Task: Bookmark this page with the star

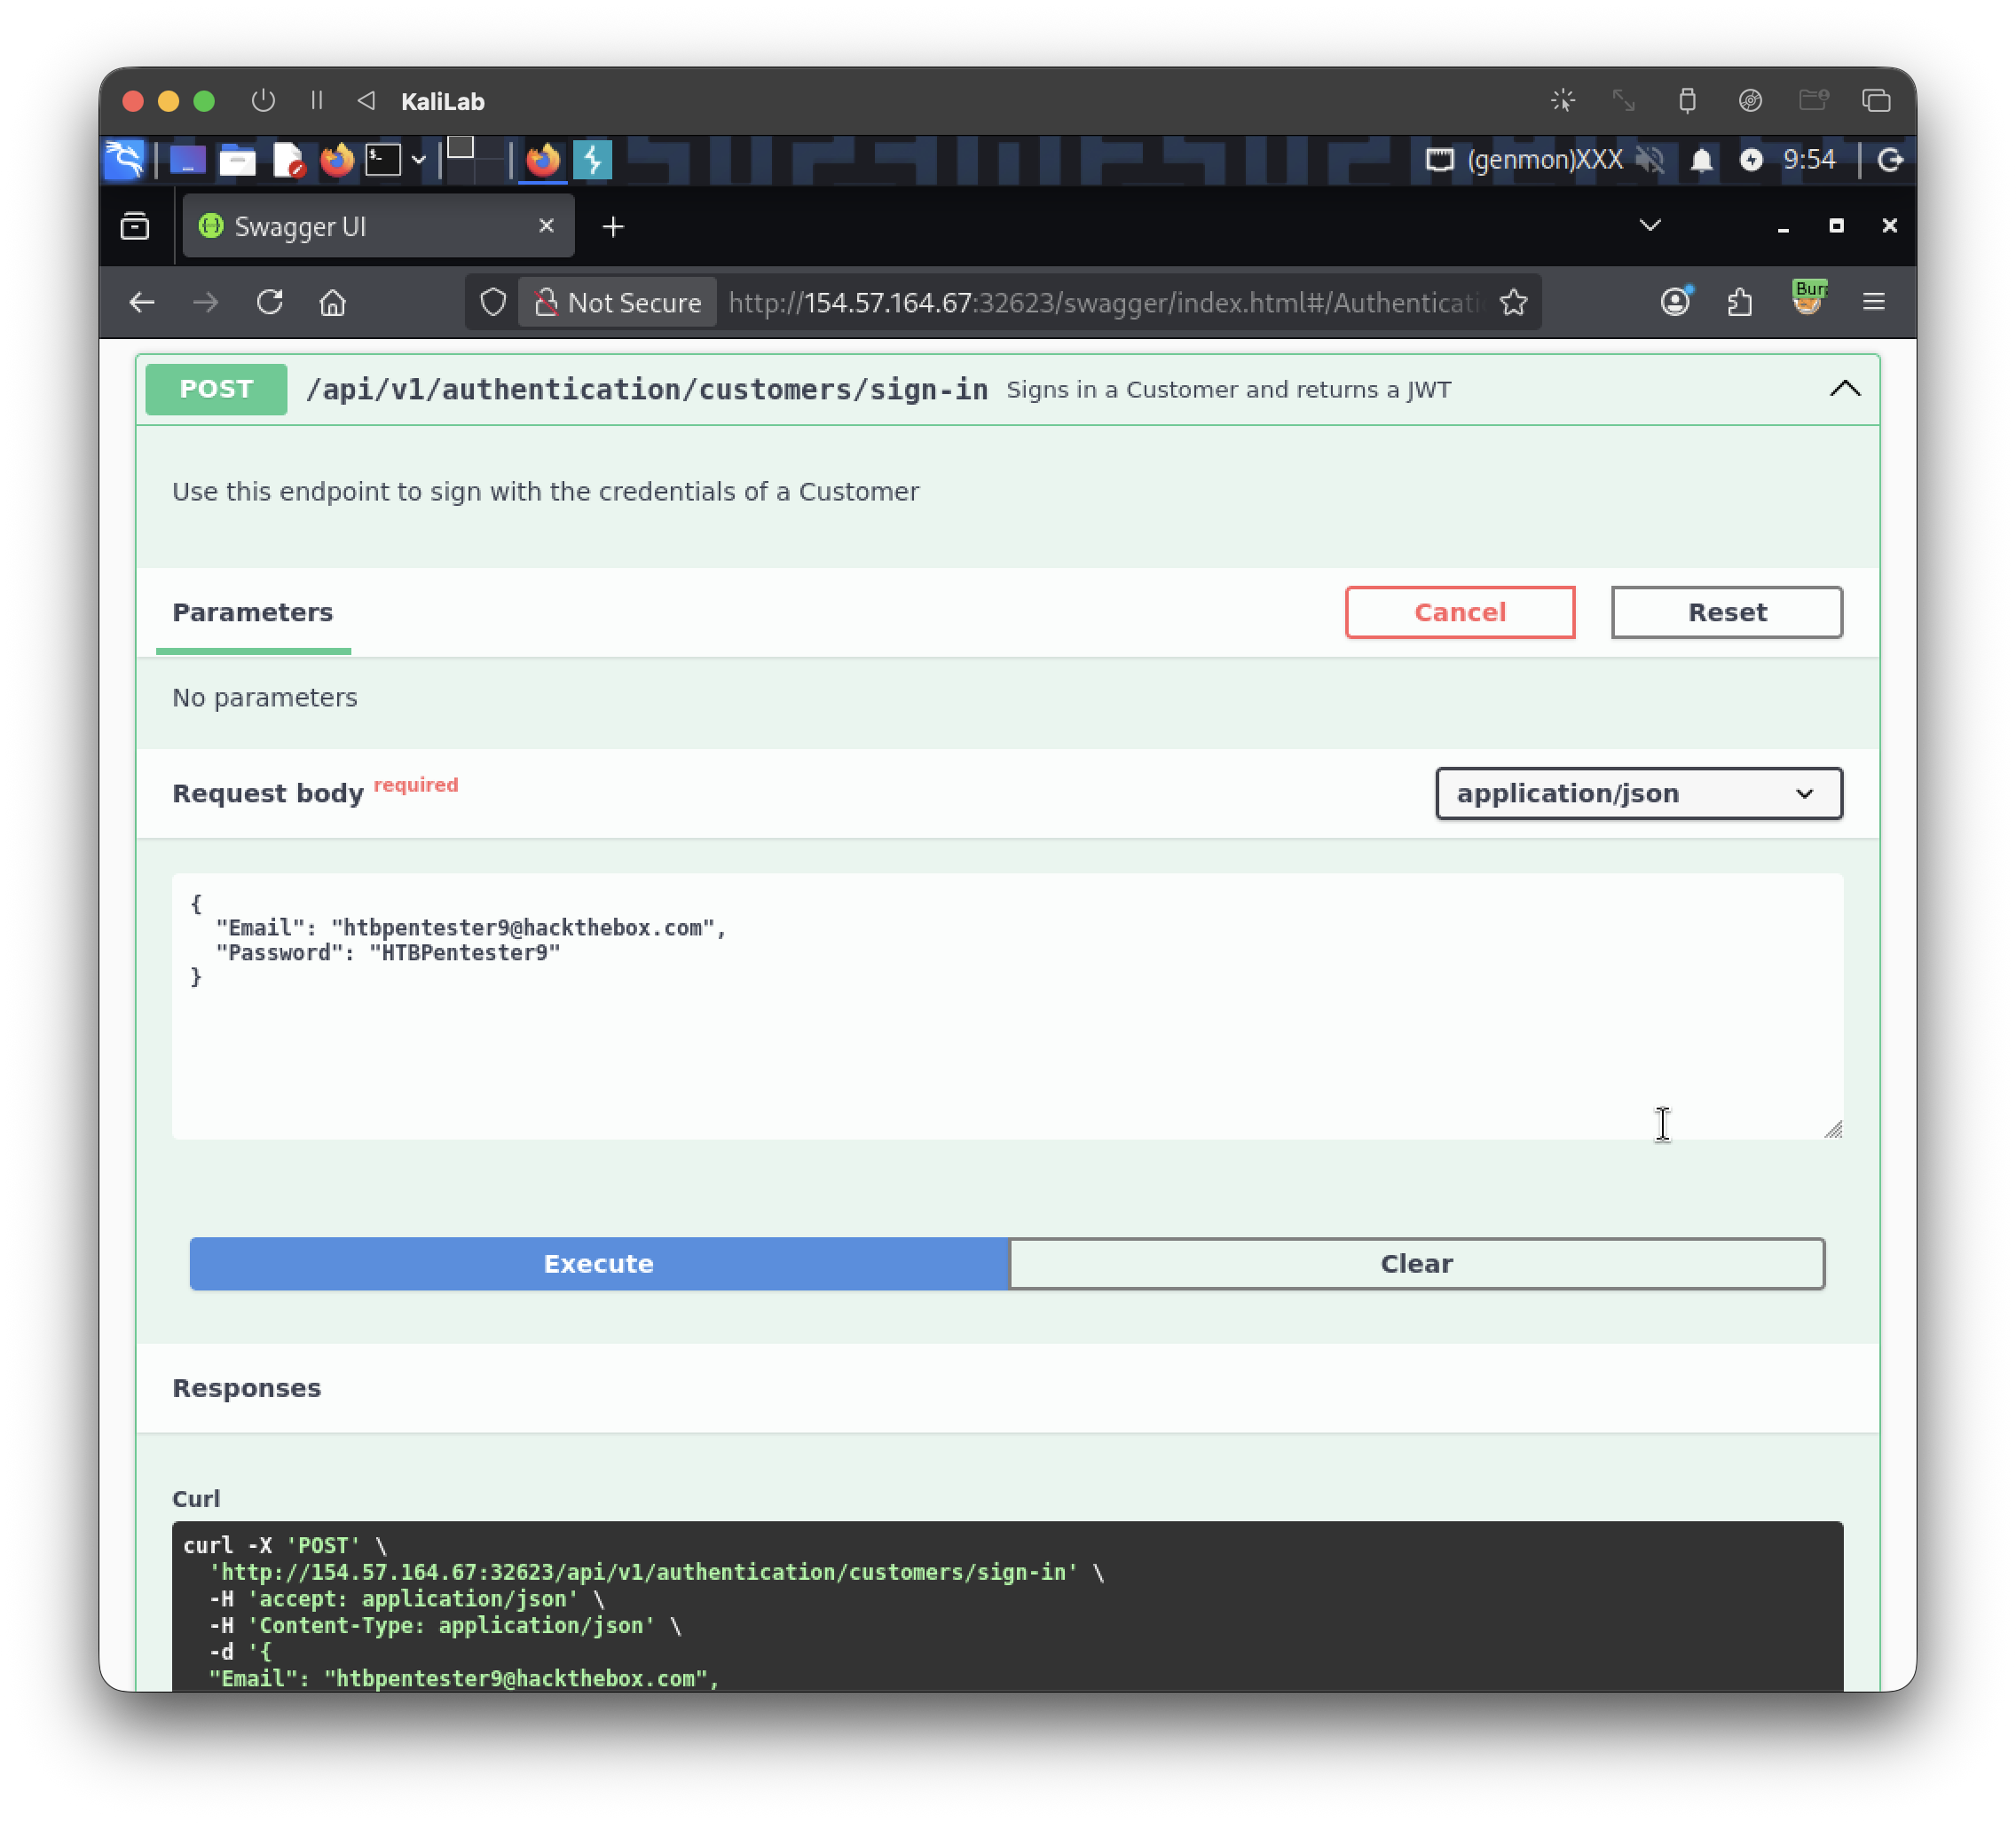Action: pyautogui.click(x=1514, y=302)
